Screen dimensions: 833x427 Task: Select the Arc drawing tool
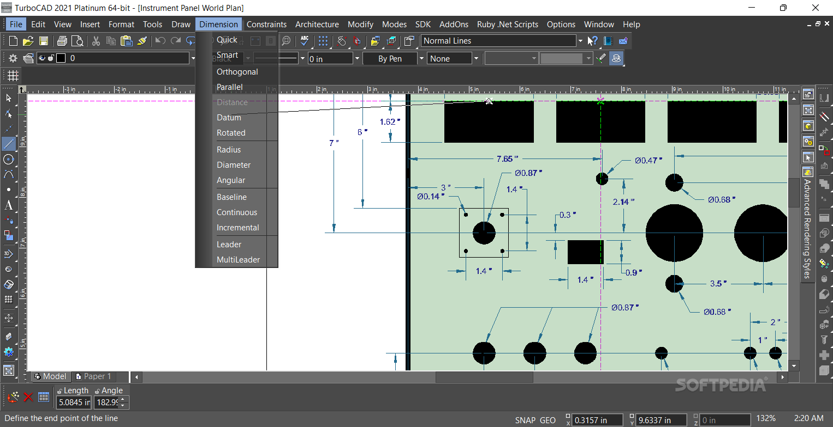pos(9,174)
